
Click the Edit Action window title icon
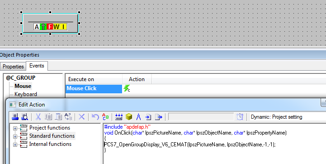tap(13, 105)
